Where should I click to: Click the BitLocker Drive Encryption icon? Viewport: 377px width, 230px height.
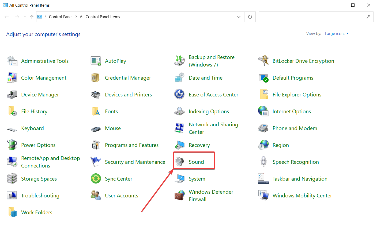(263, 61)
